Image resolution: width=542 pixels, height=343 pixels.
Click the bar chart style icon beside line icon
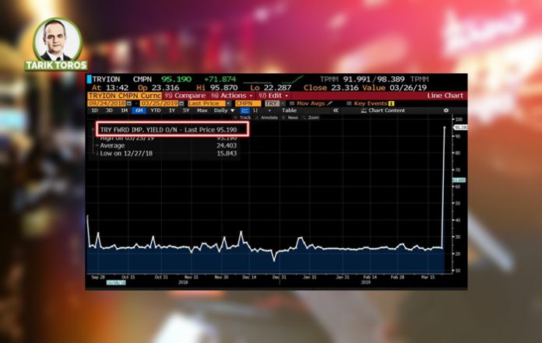coord(255,110)
